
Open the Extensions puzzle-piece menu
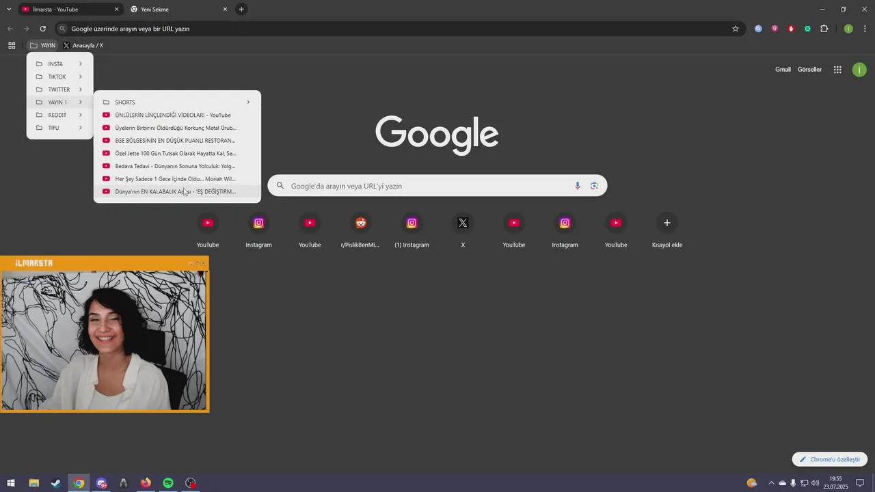[x=824, y=29]
